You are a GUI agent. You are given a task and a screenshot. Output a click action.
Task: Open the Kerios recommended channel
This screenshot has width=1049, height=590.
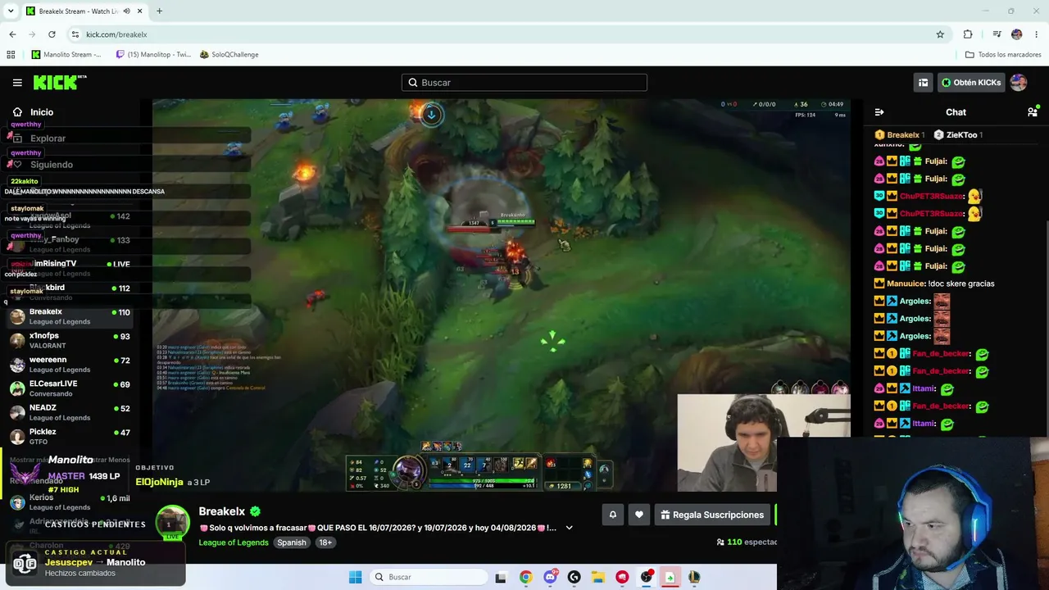(70, 501)
